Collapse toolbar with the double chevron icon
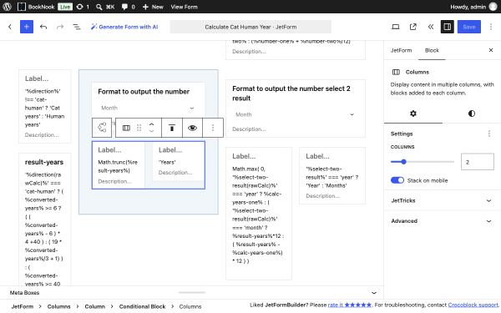 pyautogui.click(x=431, y=27)
